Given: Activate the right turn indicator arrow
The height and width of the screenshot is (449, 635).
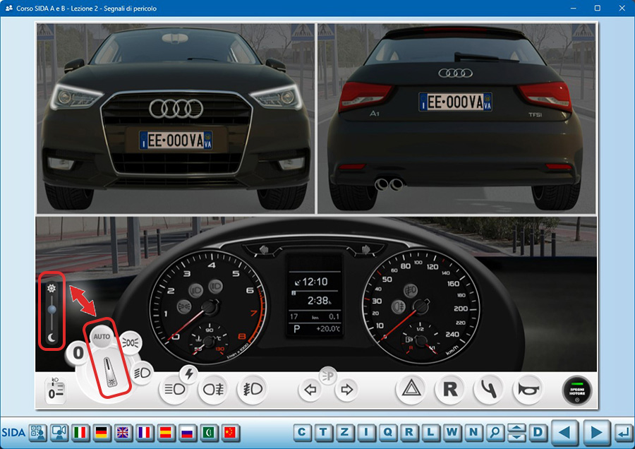Looking at the screenshot, I should pyautogui.click(x=346, y=389).
